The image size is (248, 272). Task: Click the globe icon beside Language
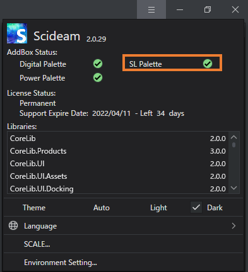pos(13,225)
